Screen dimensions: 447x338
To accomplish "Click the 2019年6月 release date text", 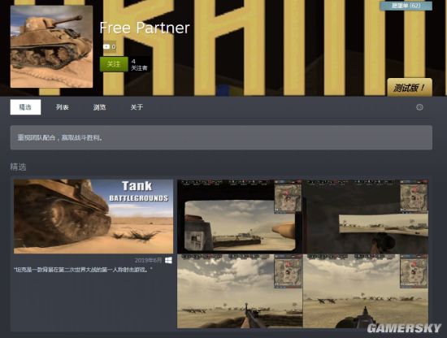I will click(x=148, y=260).
